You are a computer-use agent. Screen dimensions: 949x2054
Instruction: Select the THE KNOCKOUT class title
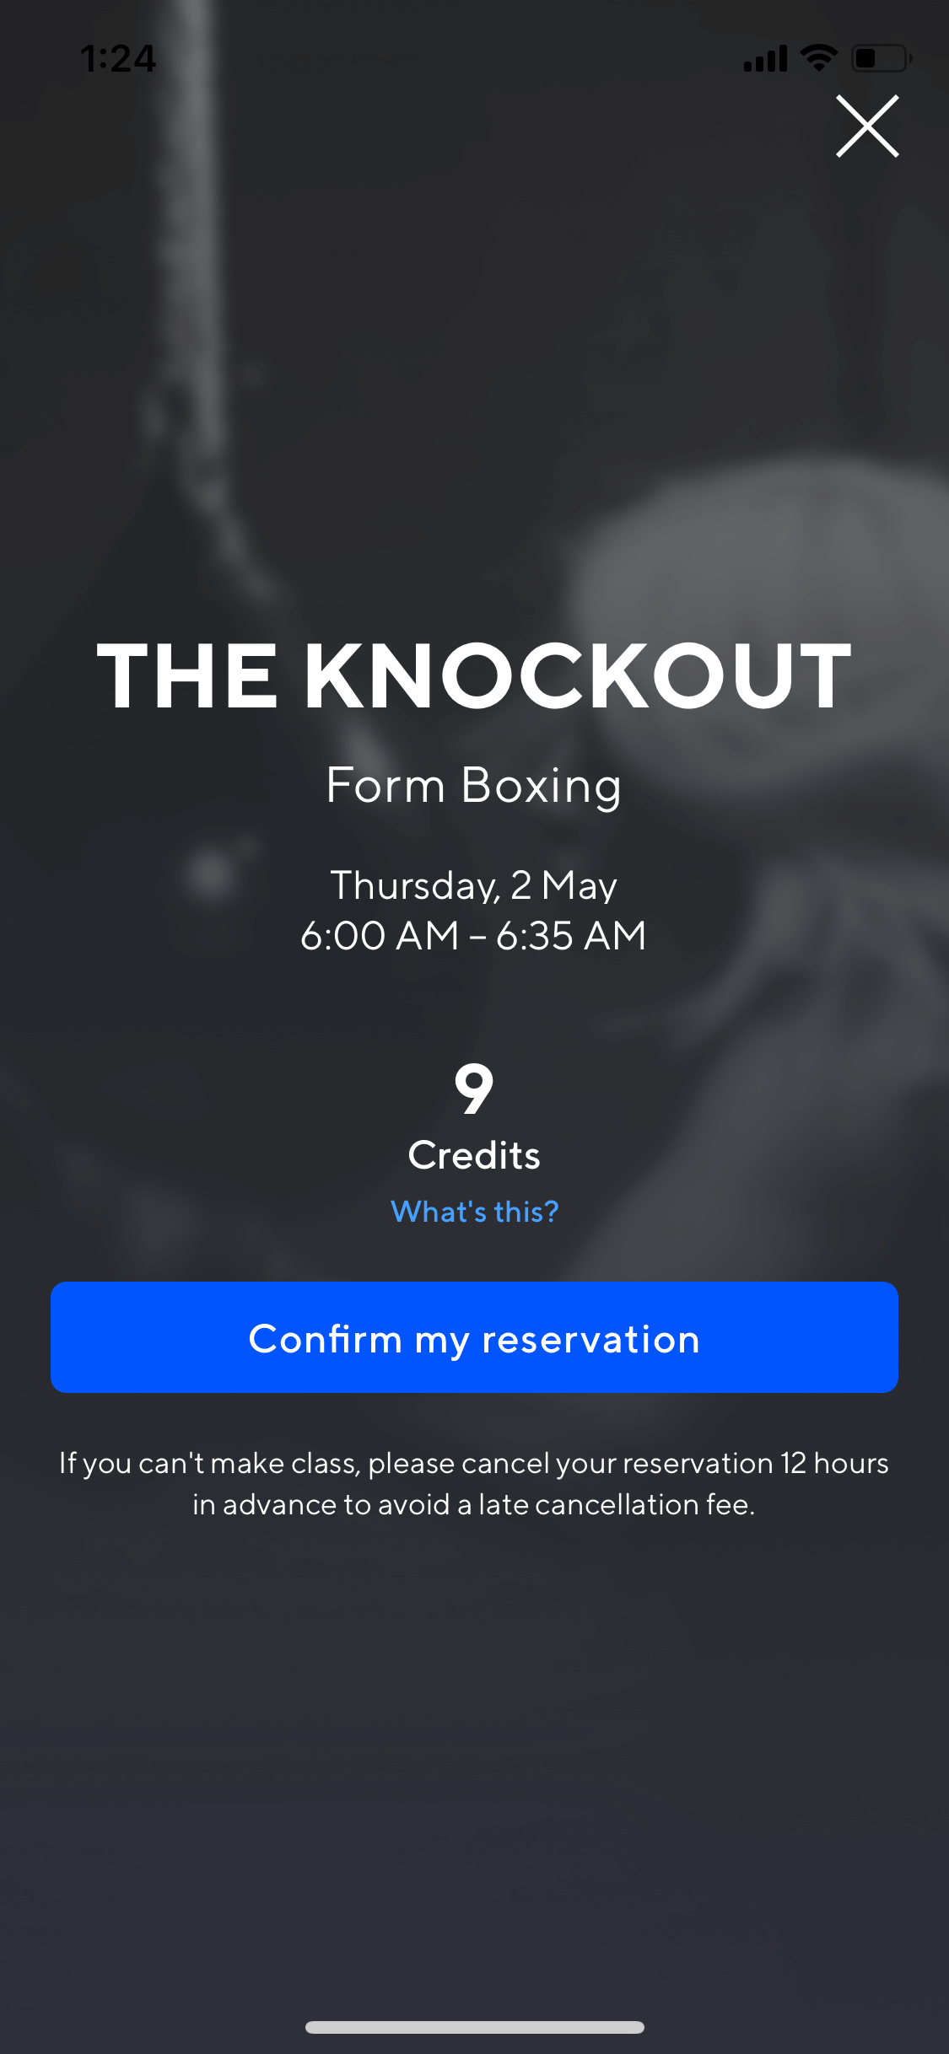point(474,676)
